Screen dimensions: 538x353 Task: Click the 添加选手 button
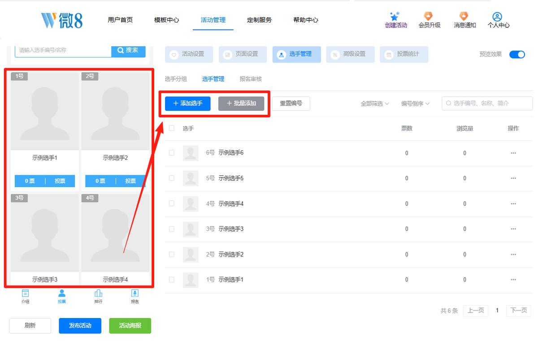tap(188, 104)
